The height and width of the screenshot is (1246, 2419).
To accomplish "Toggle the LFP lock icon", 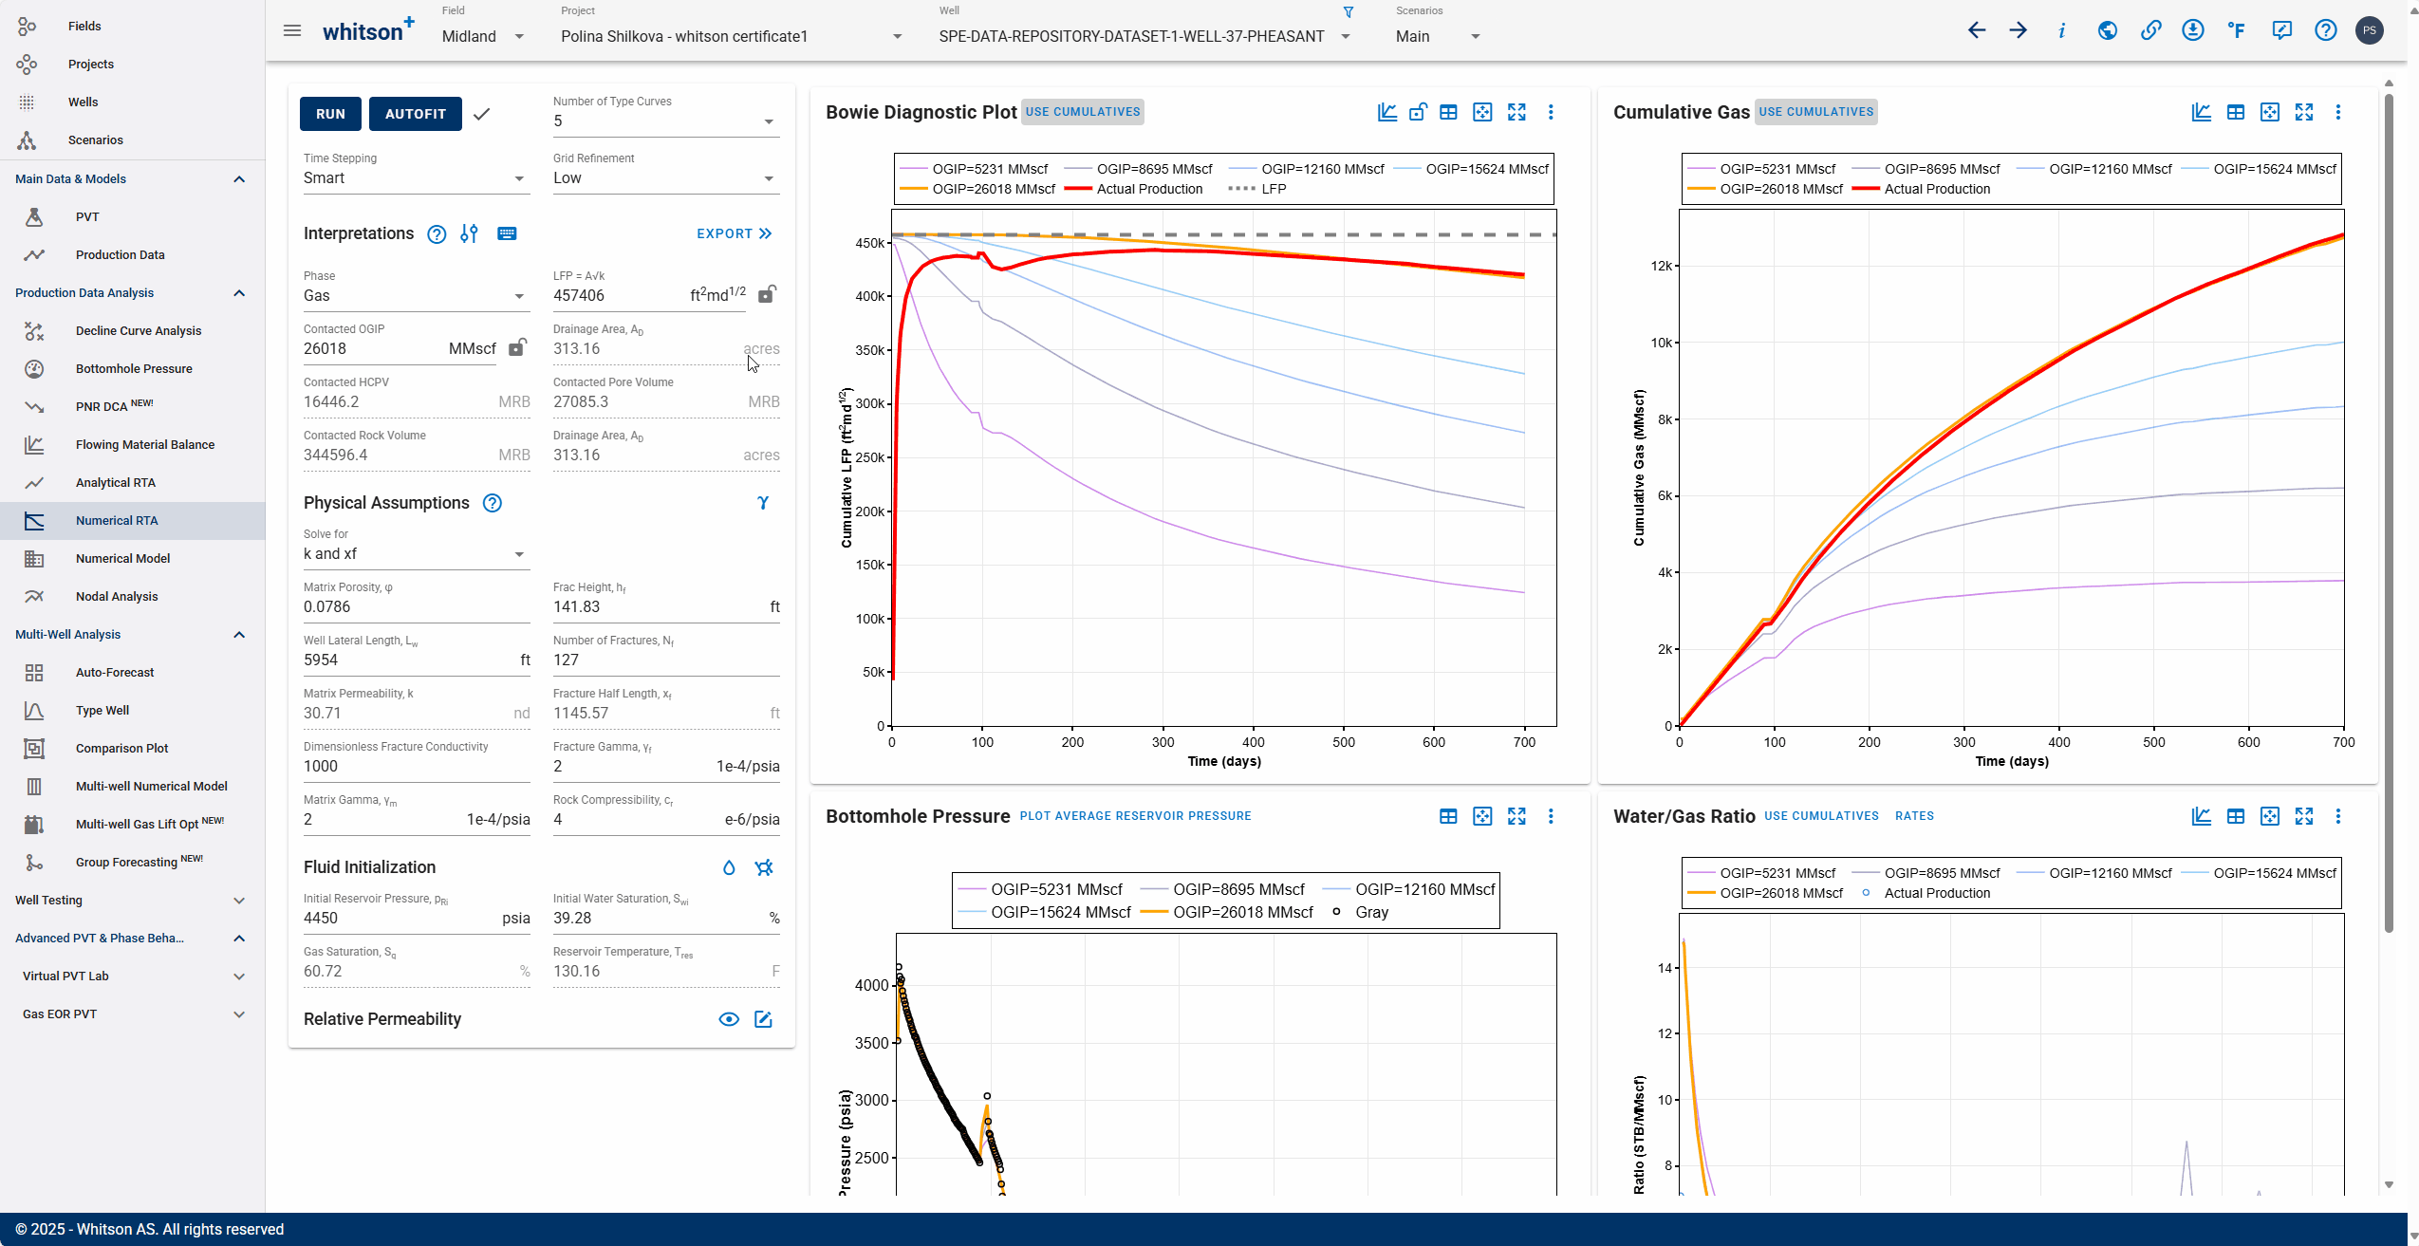I will point(767,294).
